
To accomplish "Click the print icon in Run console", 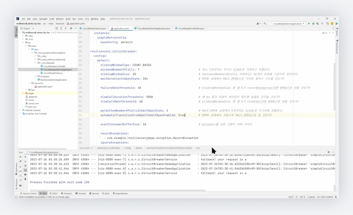I will (25, 175).
